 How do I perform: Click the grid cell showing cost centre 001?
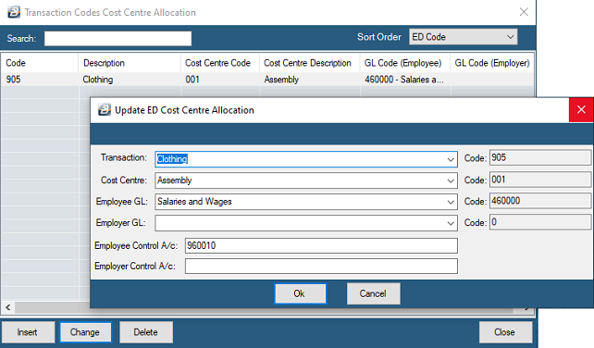click(x=219, y=80)
